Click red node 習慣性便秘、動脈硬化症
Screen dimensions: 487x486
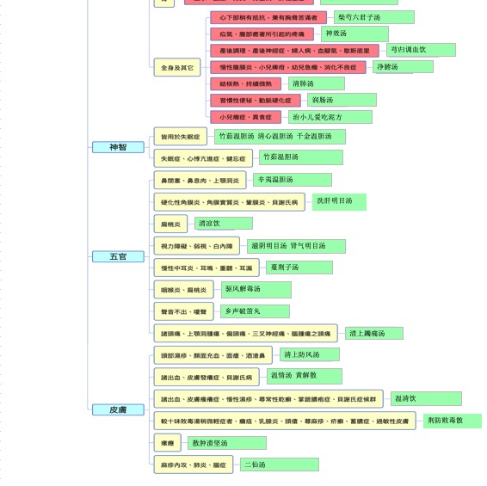pyautogui.click(x=256, y=101)
